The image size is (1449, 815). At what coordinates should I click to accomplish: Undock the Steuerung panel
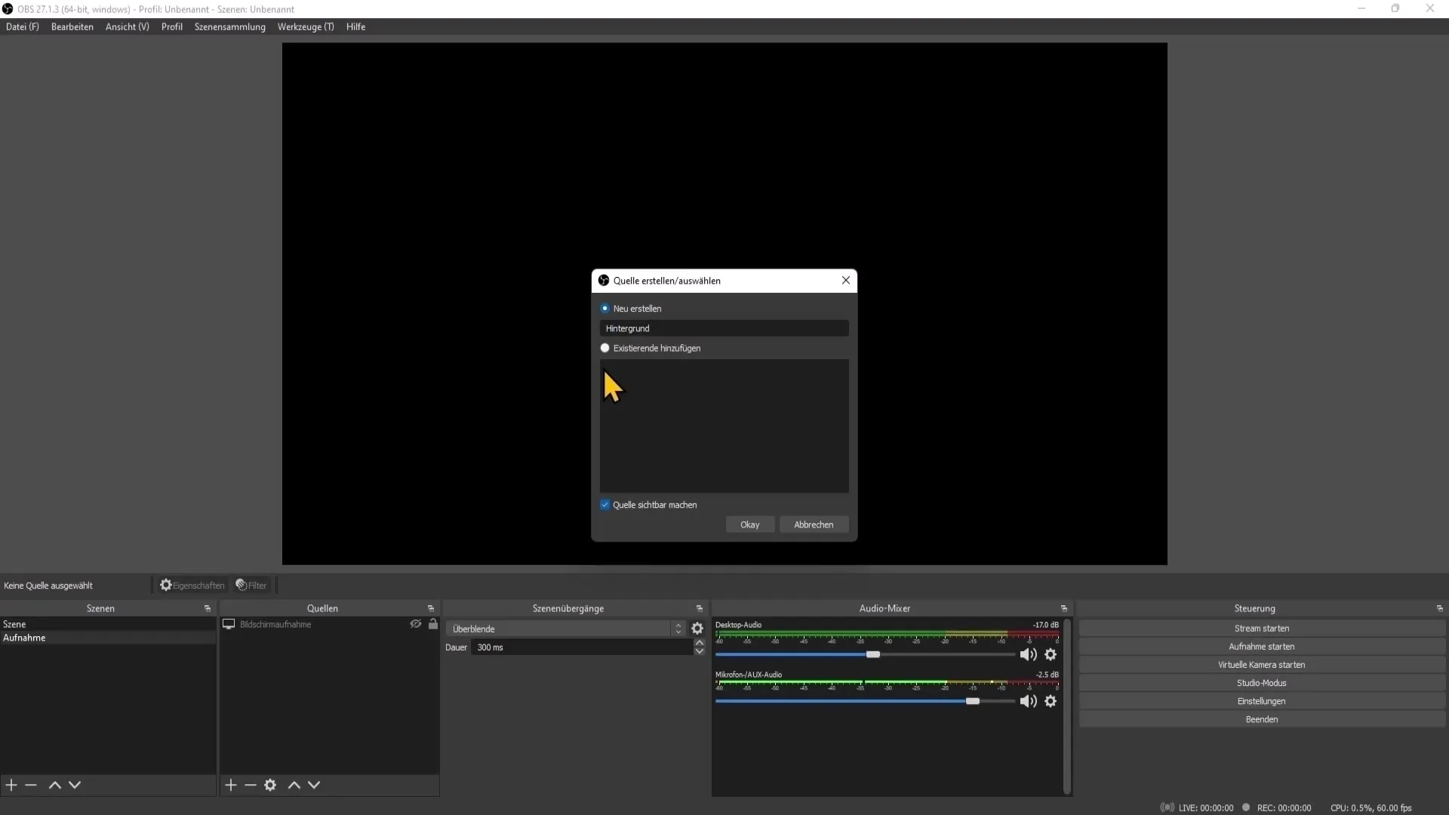point(1440,608)
